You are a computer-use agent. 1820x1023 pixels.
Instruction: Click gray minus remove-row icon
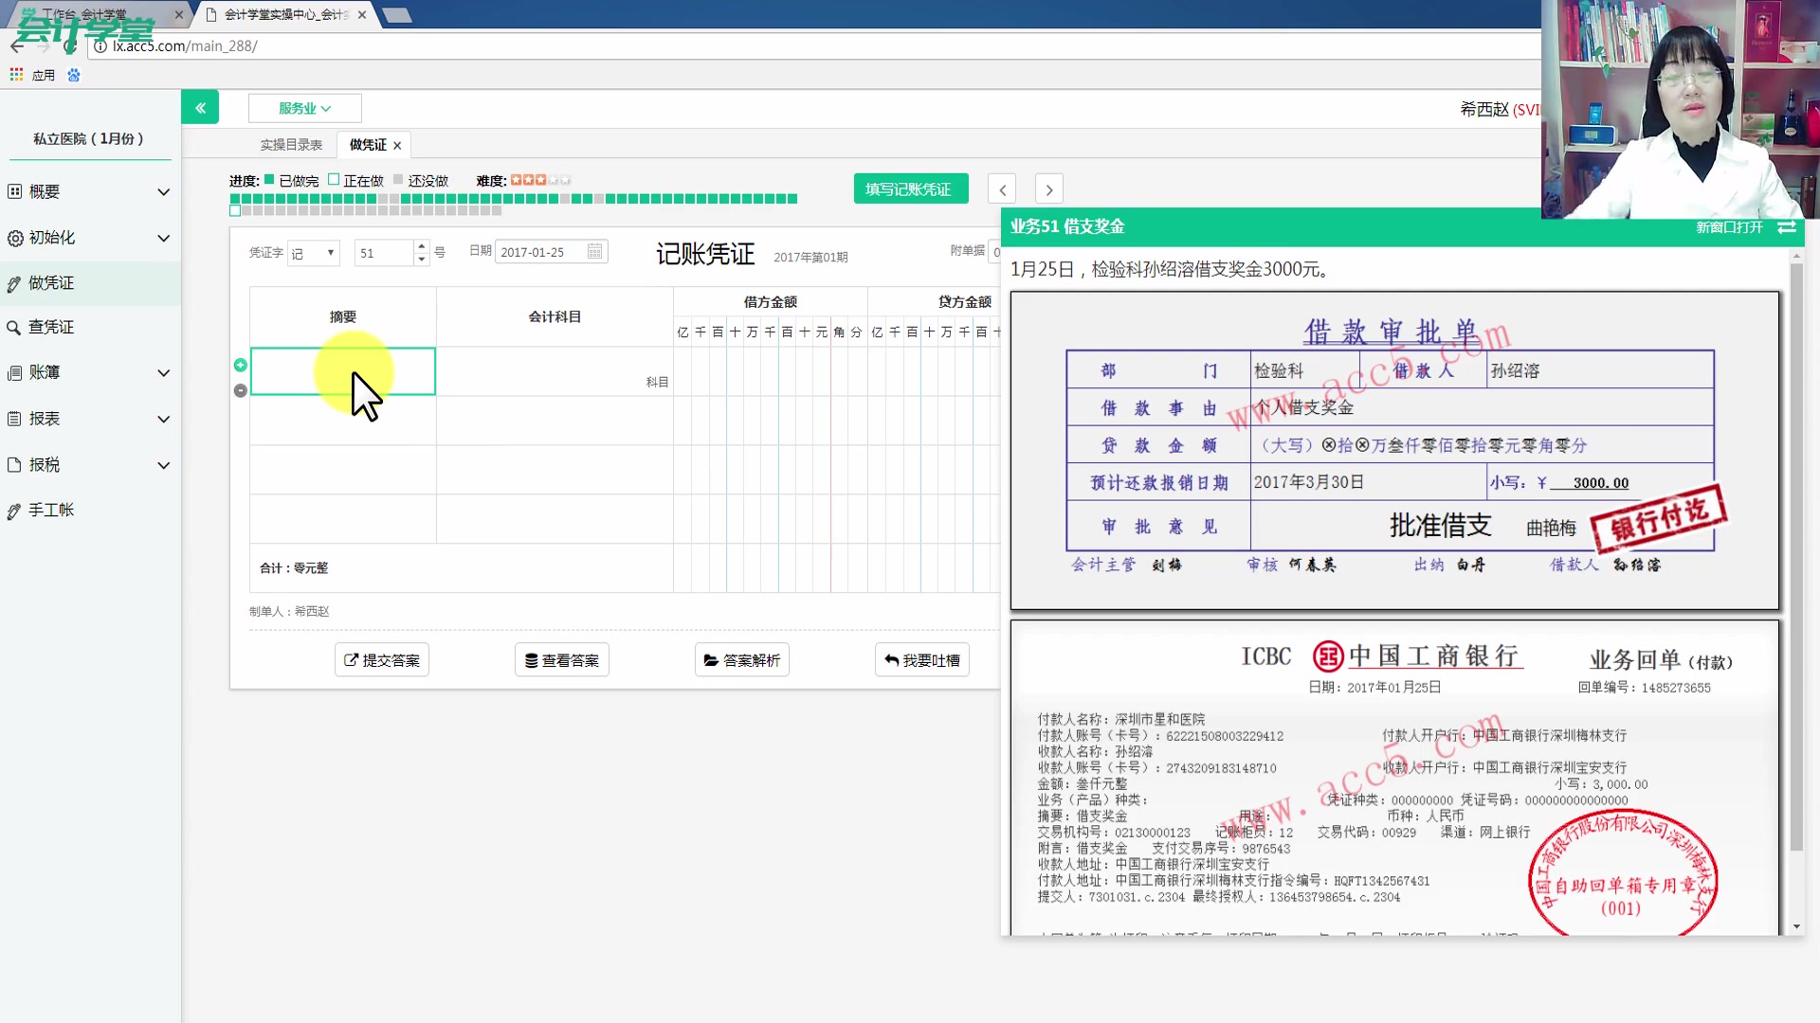point(241,390)
